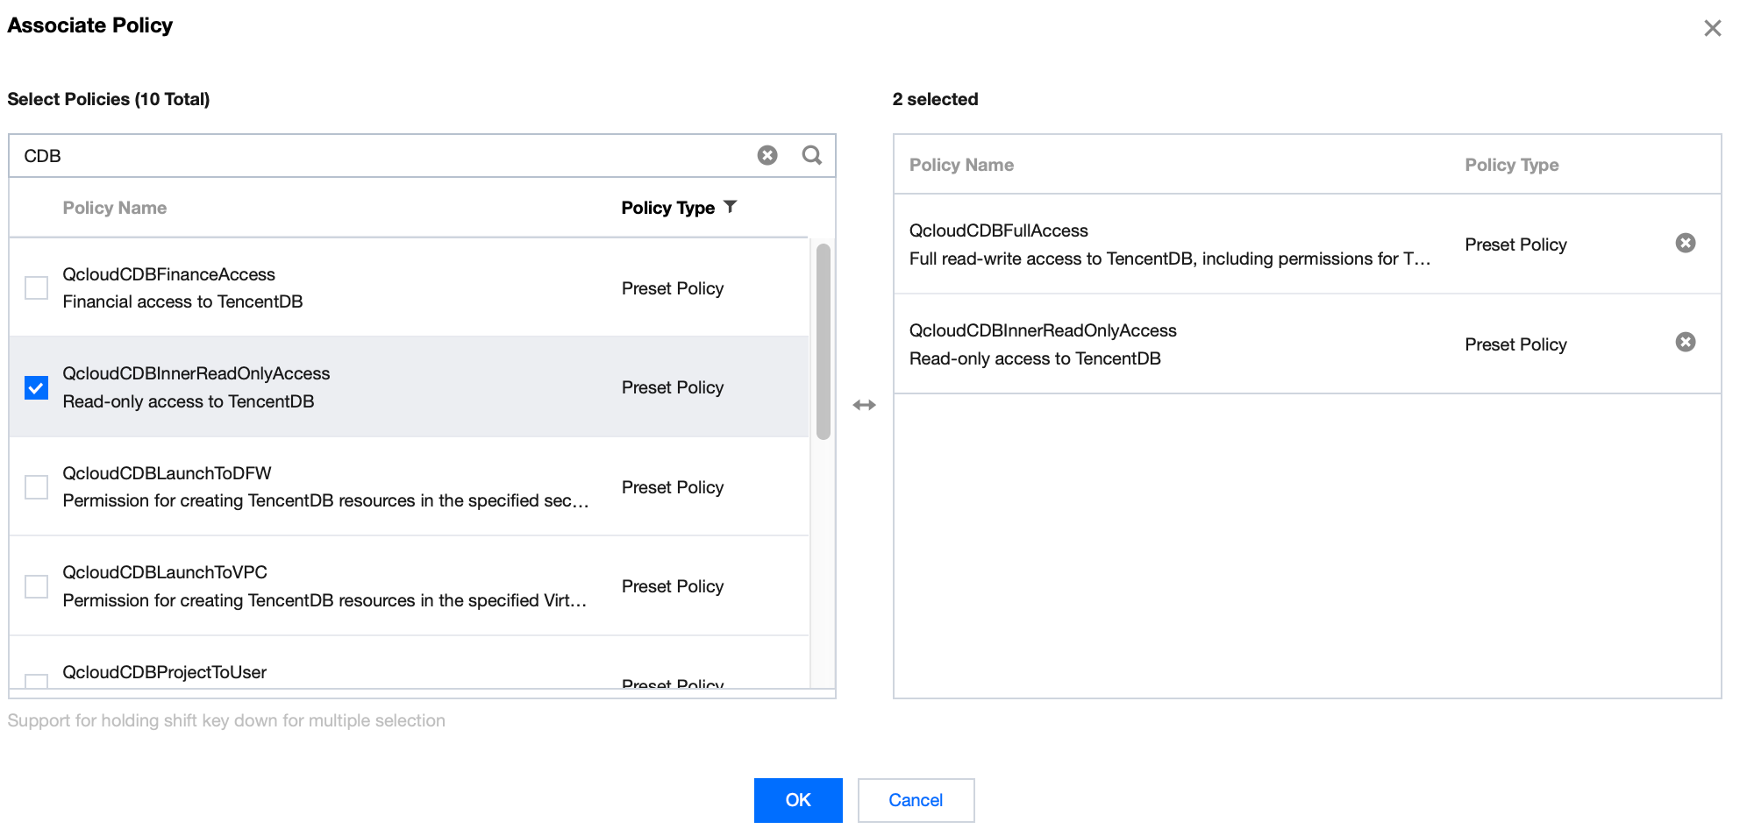This screenshot has width=1747, height=836.
Task: Check the QcloudCDBFinanceAccess policy checkbox
Action: click(37, 287)
